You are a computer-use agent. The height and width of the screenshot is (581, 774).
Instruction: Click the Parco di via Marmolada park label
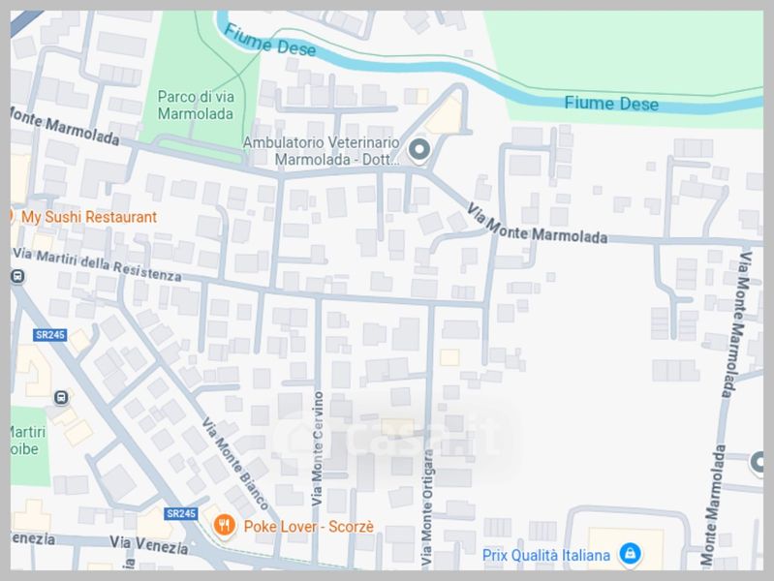(x=196, y=106)
